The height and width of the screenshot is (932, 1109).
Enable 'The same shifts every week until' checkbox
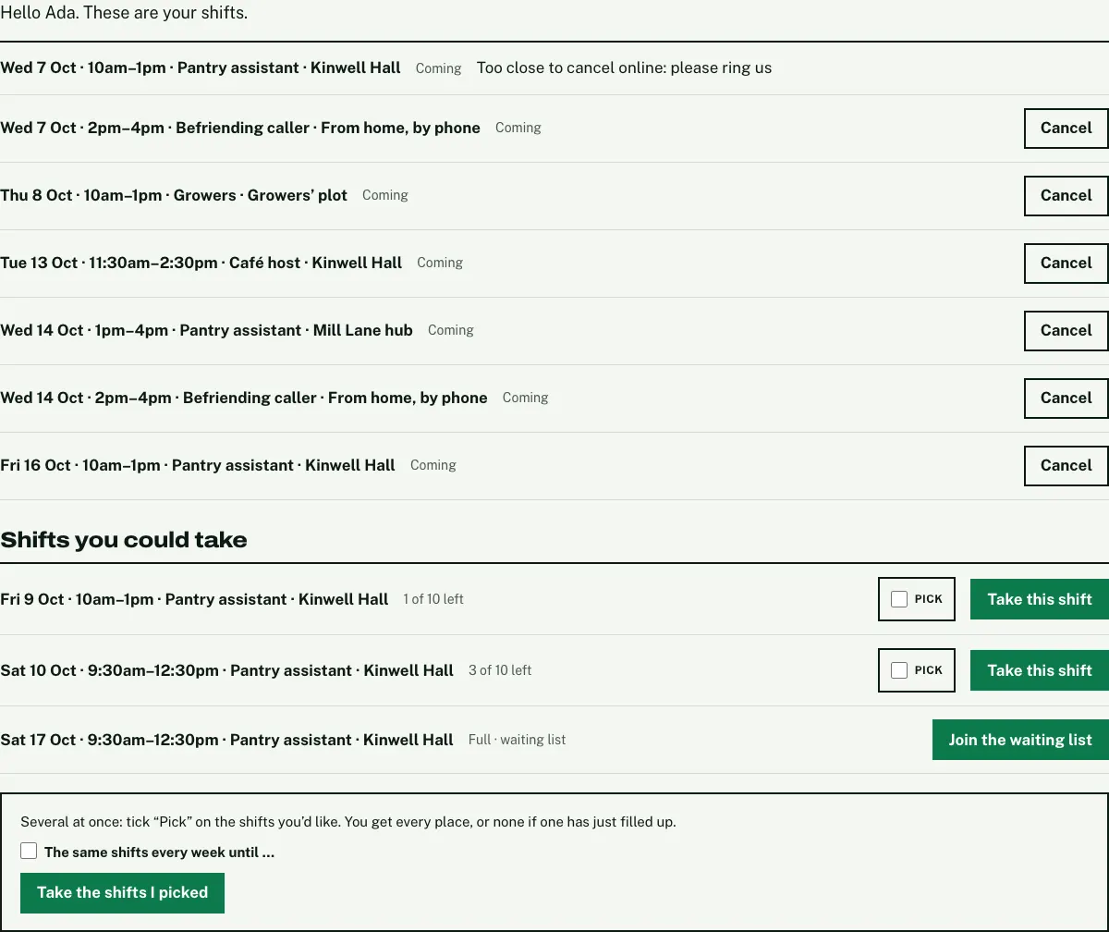(x=29, y=851)
